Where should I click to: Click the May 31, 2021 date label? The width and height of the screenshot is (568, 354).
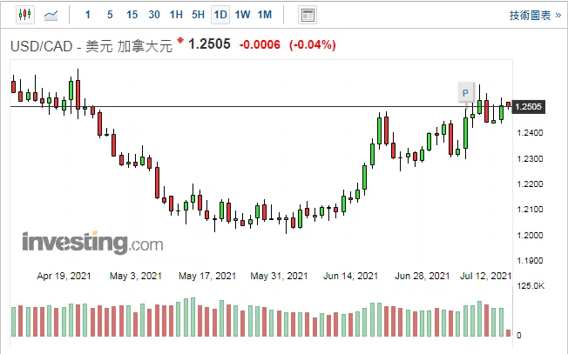pos(279,276)
